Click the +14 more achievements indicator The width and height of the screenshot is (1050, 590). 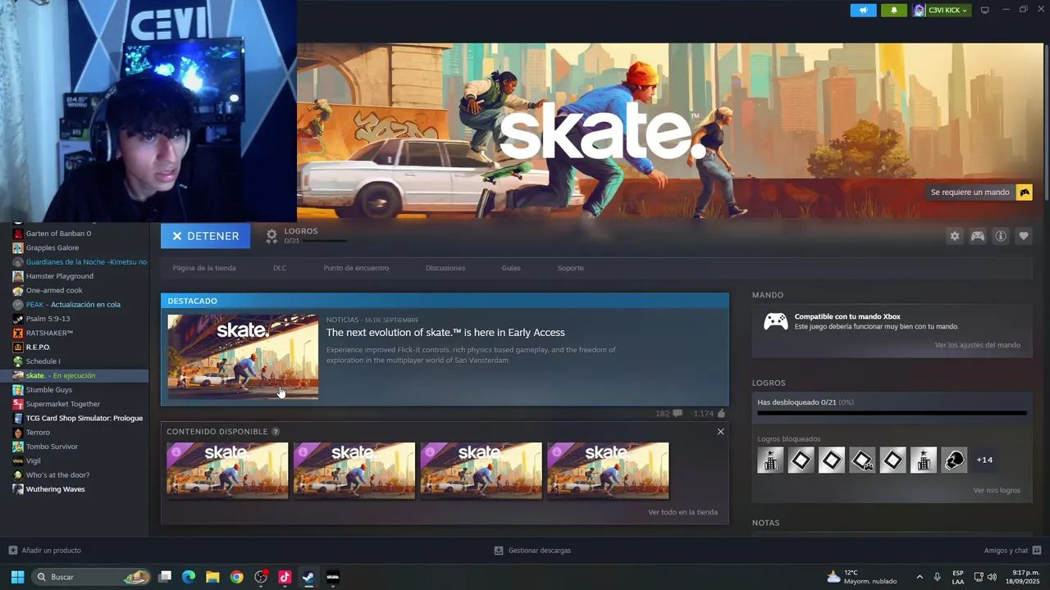984,461
